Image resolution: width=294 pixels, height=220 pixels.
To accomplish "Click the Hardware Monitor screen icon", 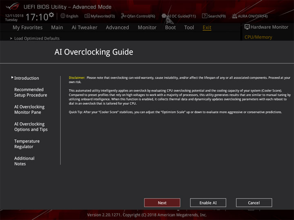I will pyautogui.click(x=247, y=27).
